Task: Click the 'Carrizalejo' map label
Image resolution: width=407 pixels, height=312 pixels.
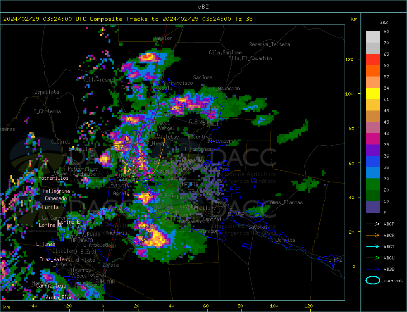Action: point(51,286)
